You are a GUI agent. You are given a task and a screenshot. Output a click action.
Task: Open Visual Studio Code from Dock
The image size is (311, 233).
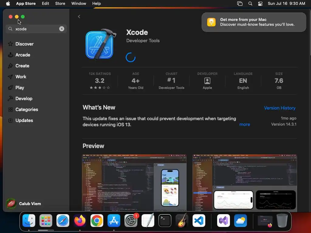click(x=199, y=221)
